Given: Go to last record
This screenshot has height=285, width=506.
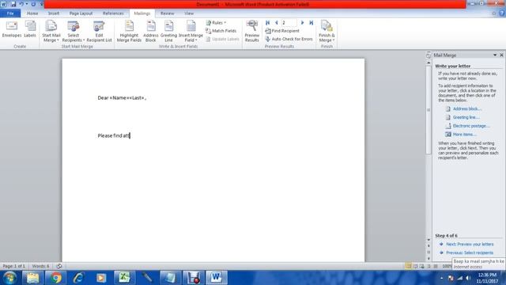Looking at the screenshot, I should click(312, 23).
